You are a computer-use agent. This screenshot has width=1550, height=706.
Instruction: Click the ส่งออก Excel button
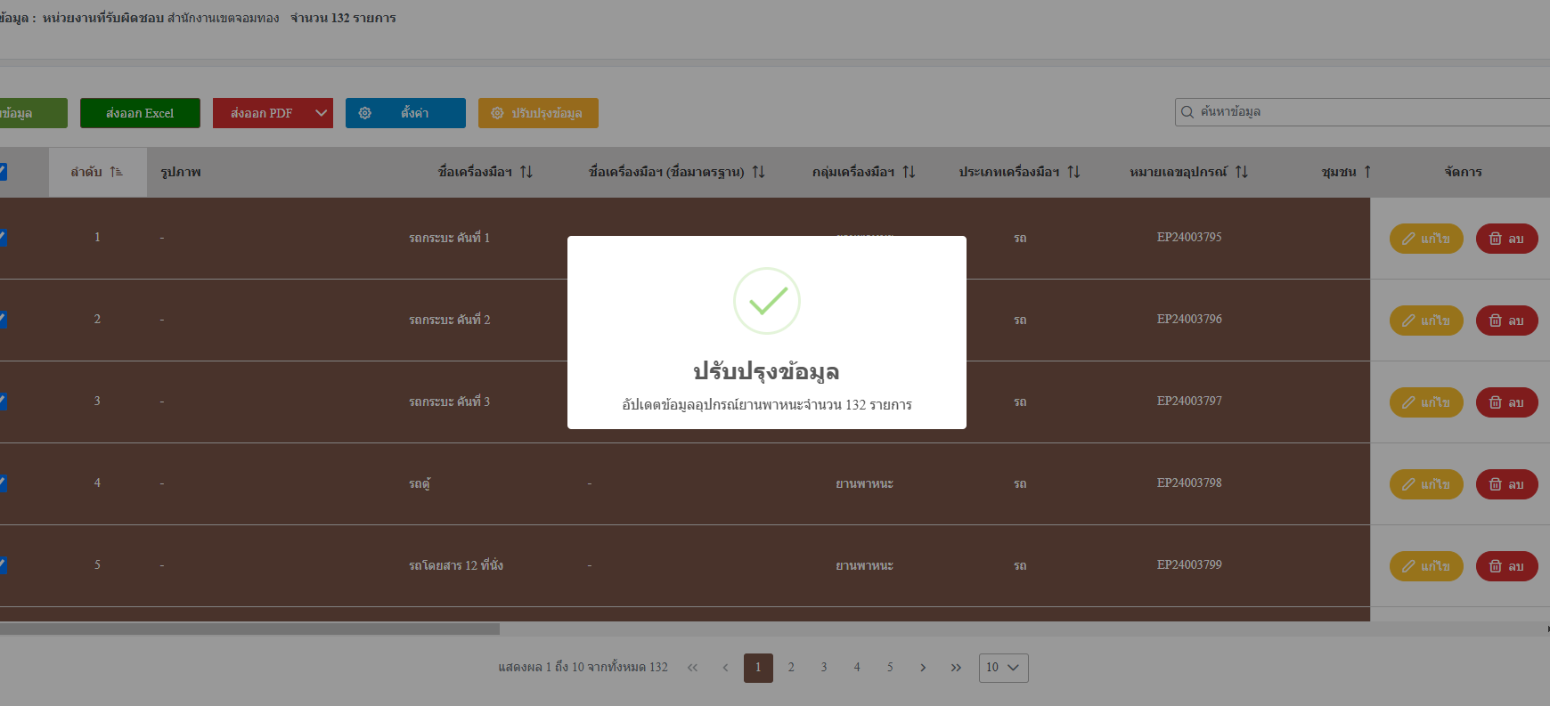pos(140,113)
